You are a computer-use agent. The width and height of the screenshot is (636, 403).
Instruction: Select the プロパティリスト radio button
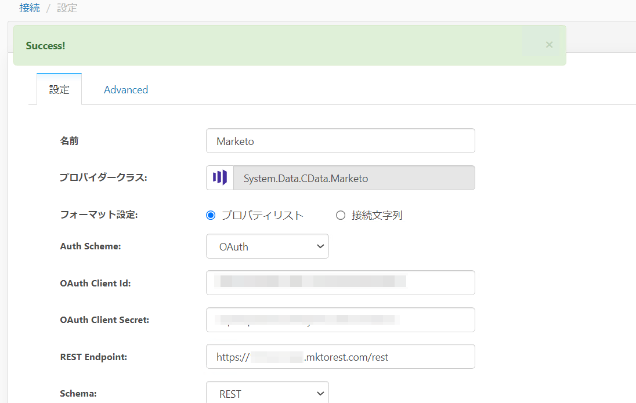pyautogui.click(x=211, y=215)
